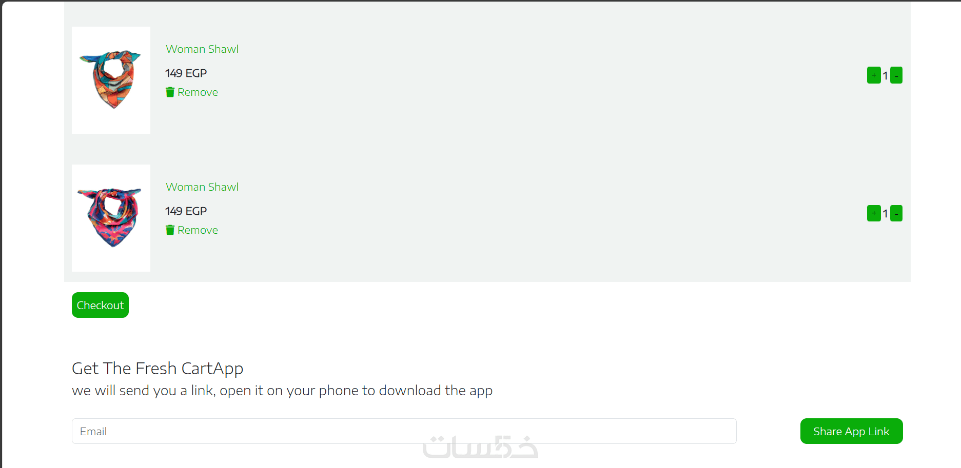Proceed with the Checkout button
961x468 pixels.
(100, 305)
